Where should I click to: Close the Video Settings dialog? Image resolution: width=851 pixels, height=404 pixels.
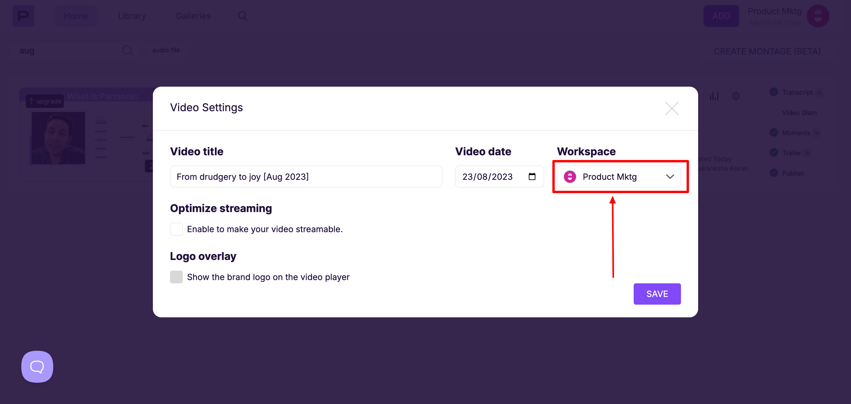coord(672,108)
